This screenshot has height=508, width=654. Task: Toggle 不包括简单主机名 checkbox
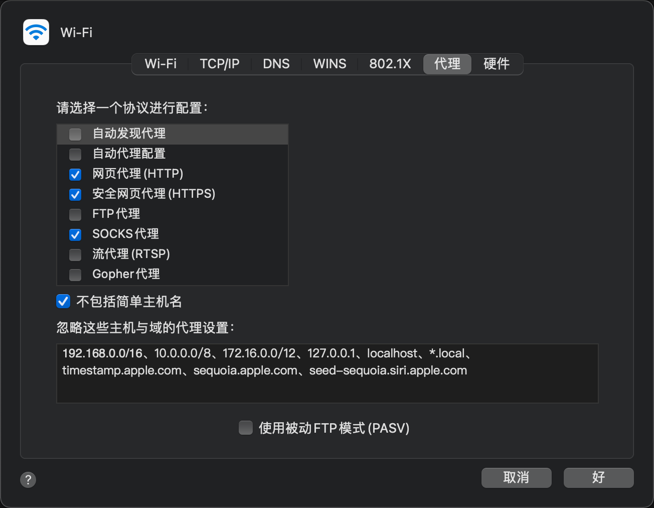click(63, 301)
